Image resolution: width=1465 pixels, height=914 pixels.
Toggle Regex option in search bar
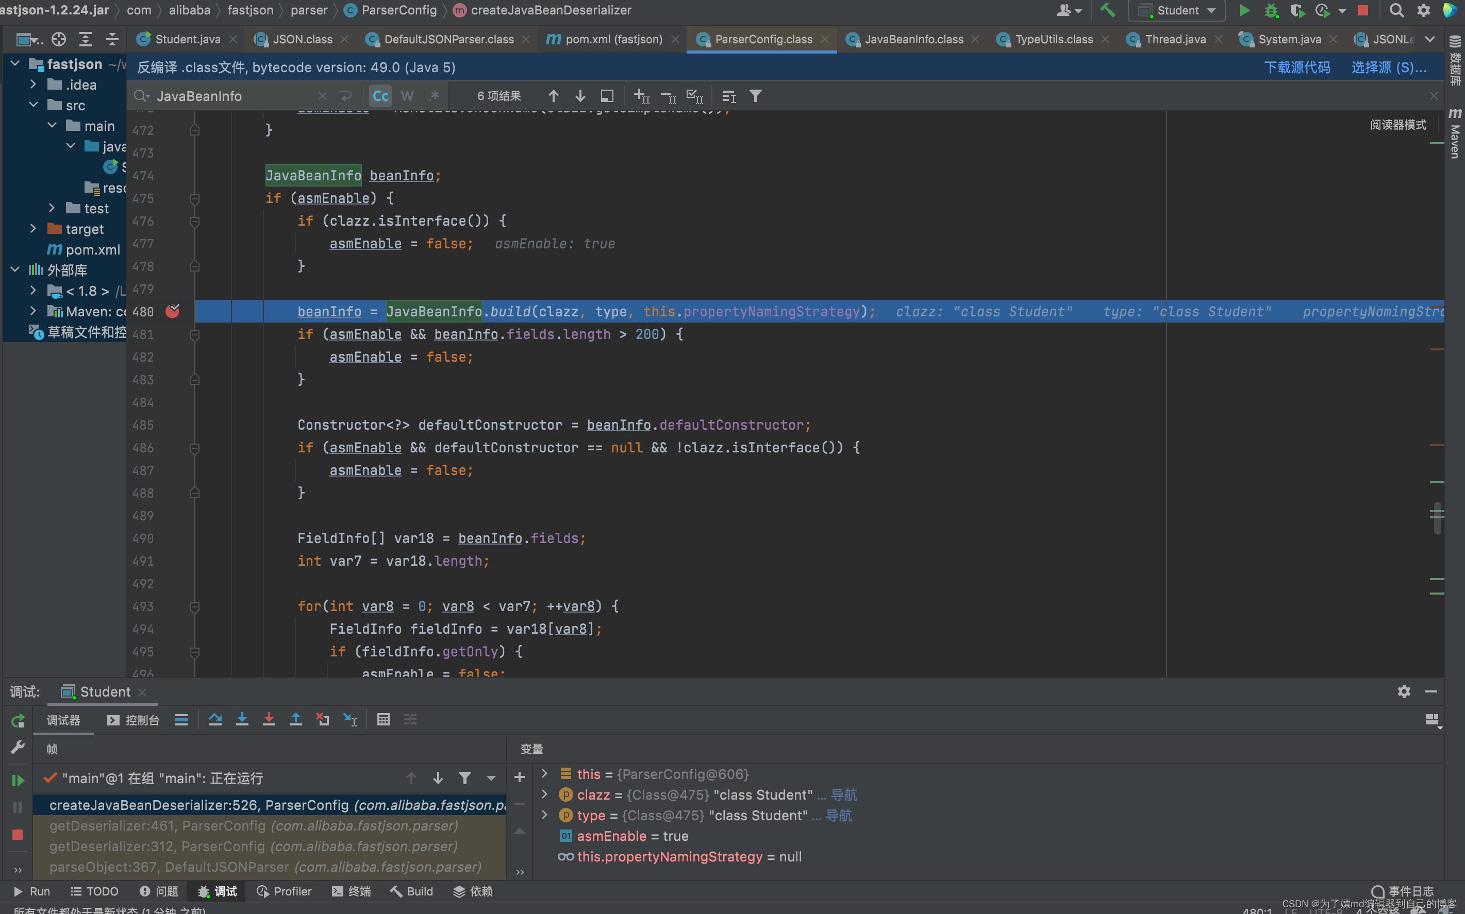(x=434, y=96)
